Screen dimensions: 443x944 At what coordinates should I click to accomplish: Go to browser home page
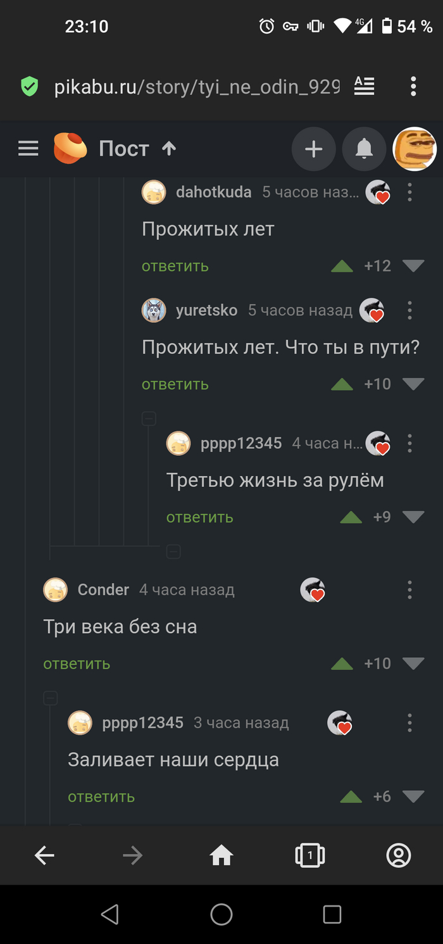(x=221, y=856)
